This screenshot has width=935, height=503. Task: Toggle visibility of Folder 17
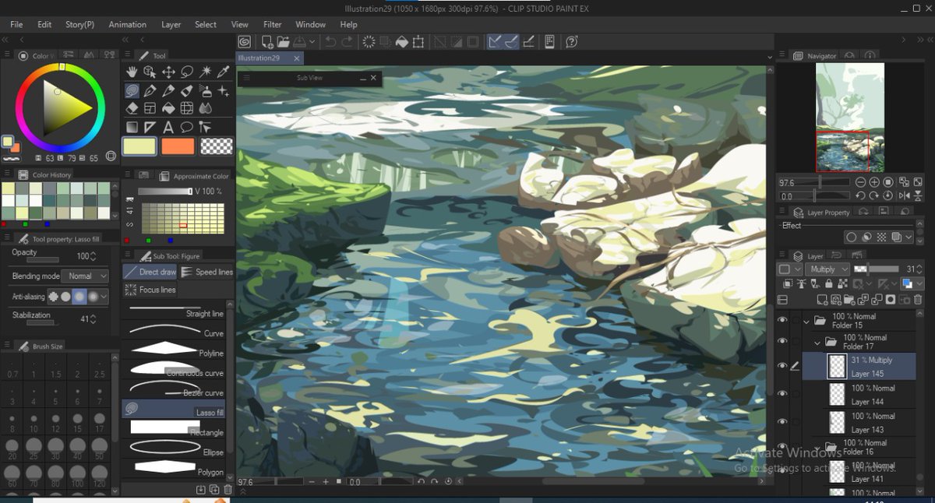pyautogui.click(x=782, y=341)
